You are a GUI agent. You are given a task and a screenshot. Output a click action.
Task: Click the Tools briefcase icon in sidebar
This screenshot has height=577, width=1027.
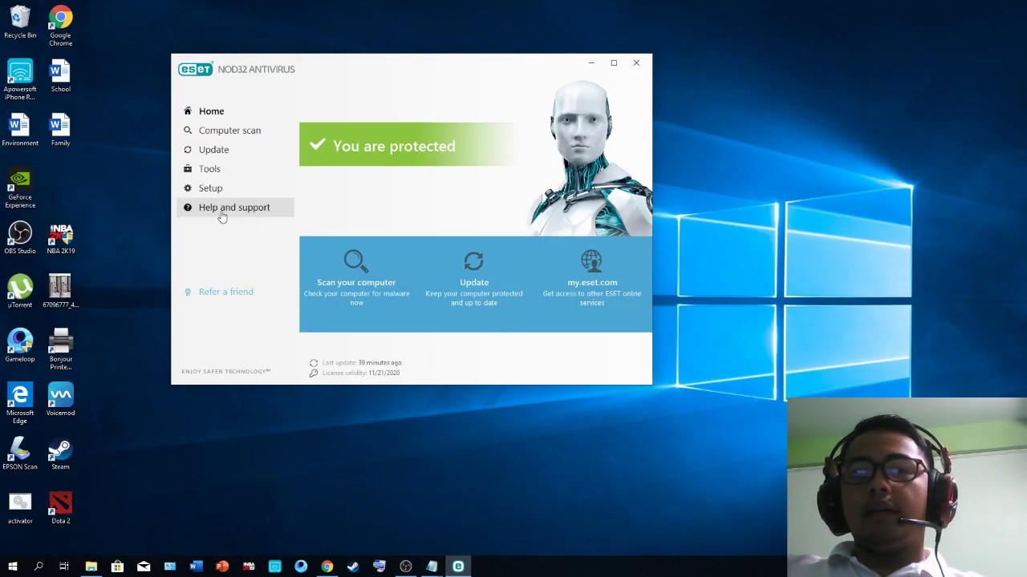(x=188, y=169)
